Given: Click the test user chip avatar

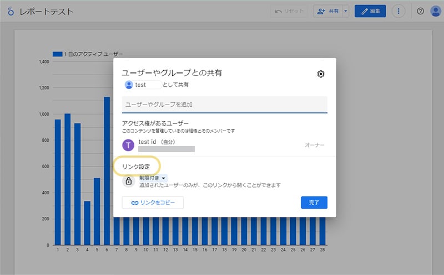Looking at the screenshot, I should click(x=129, y=85).
